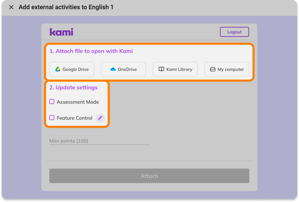
Task: Click the '1. Attach file to open with Kami' heading
Action: (91, 51)
